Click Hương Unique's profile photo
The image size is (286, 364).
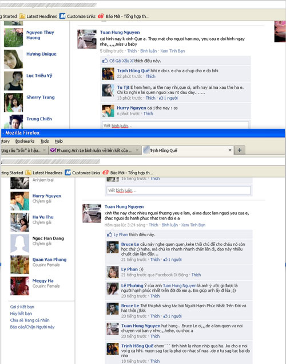tap(13, 59)
